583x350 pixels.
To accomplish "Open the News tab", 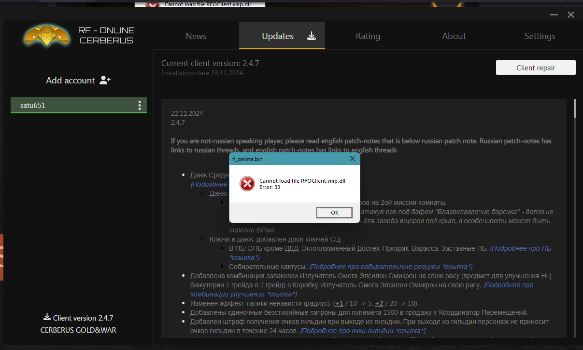I will click(x=196, y=36).
